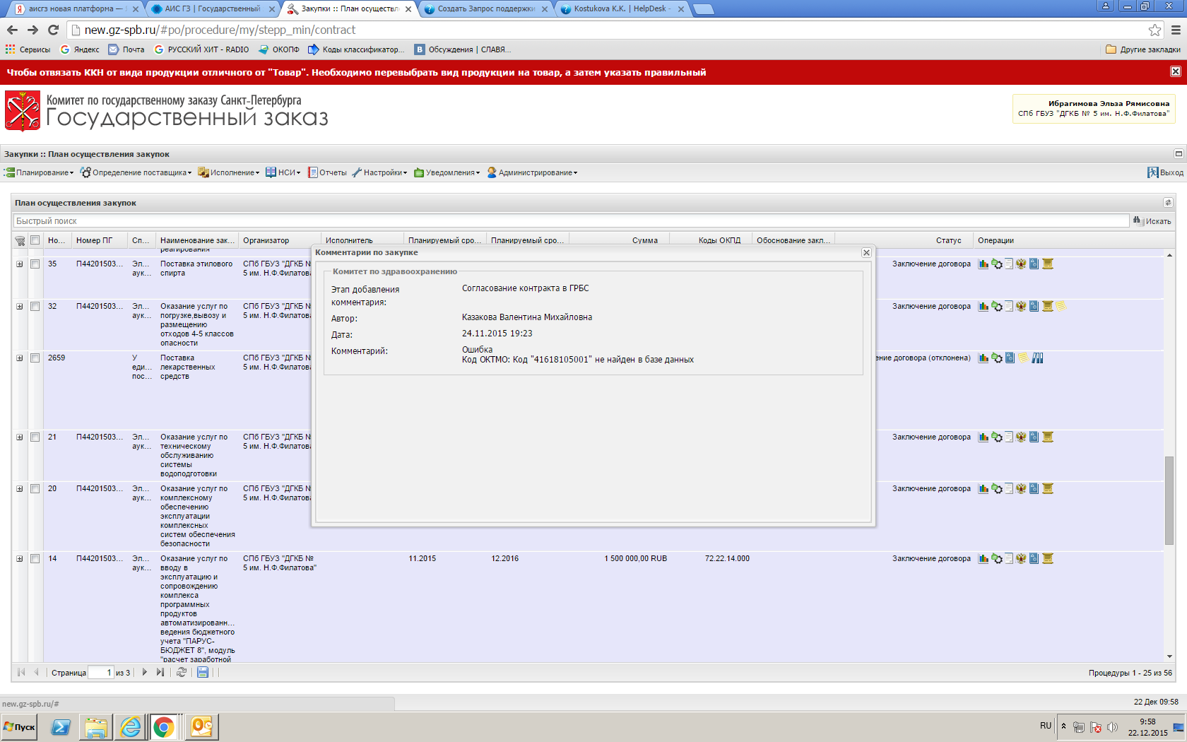Open the Планирование dropdown menu
The width and height of the screenshot is (1187, 742).
click(39, 172)
